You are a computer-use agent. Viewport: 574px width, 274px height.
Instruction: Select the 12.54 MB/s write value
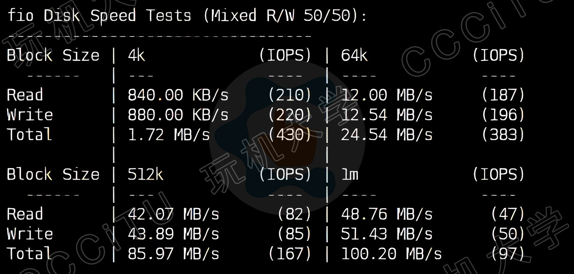(387, 115)
